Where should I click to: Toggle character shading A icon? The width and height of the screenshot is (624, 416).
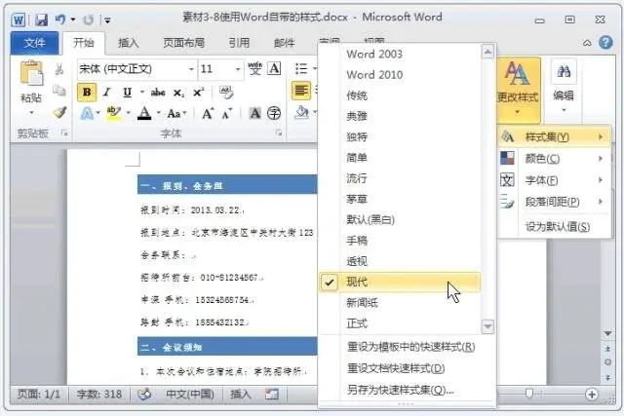coord(254,113)
